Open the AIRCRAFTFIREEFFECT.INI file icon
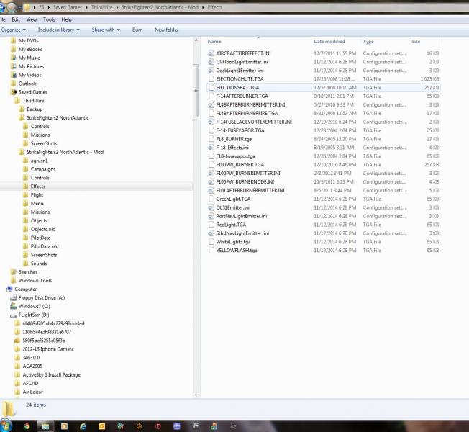469x432 pixels. click(x=211, y=53)
